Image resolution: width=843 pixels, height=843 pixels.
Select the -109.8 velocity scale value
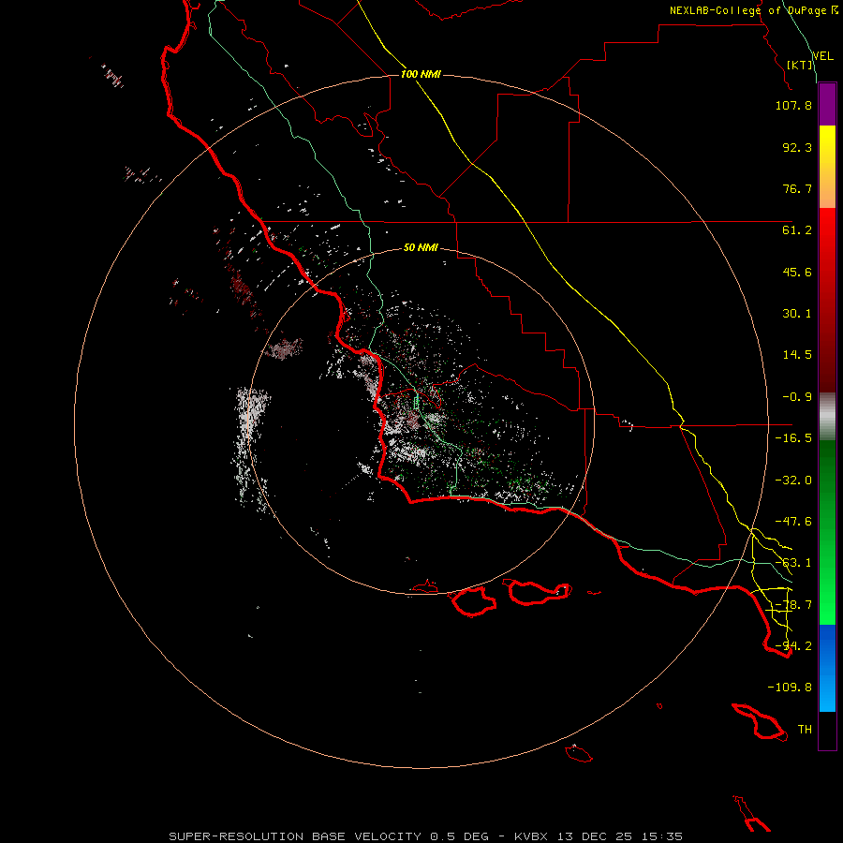790,688
